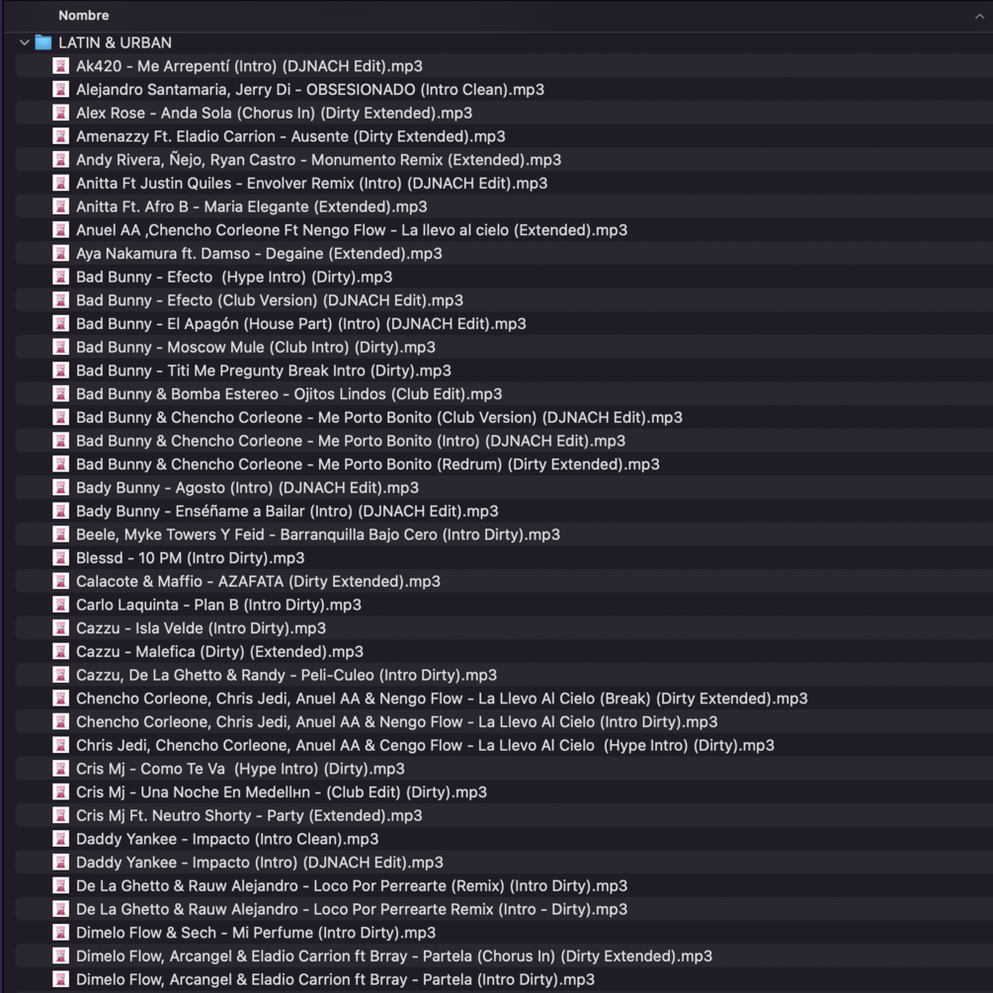Click mp3 icon for Calacote & Maffio AZAFATA
This screenshot has width=993, height=993.
point(61,581)
